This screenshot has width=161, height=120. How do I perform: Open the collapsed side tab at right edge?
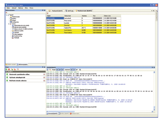157,16
